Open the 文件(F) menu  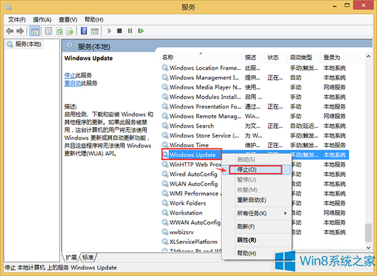click(17, 19)
